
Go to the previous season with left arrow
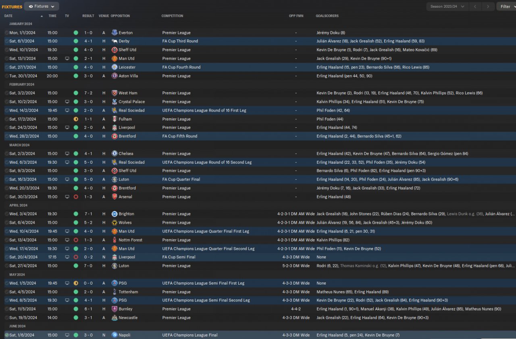tap(476, 6)
